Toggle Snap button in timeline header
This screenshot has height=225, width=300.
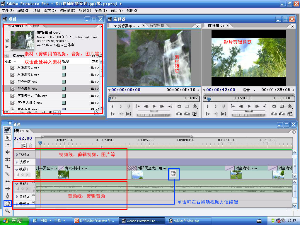point(24,146)
